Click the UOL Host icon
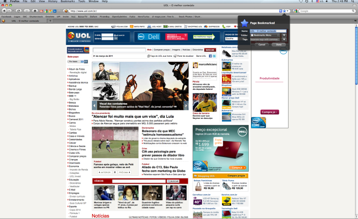 point(149,26)
